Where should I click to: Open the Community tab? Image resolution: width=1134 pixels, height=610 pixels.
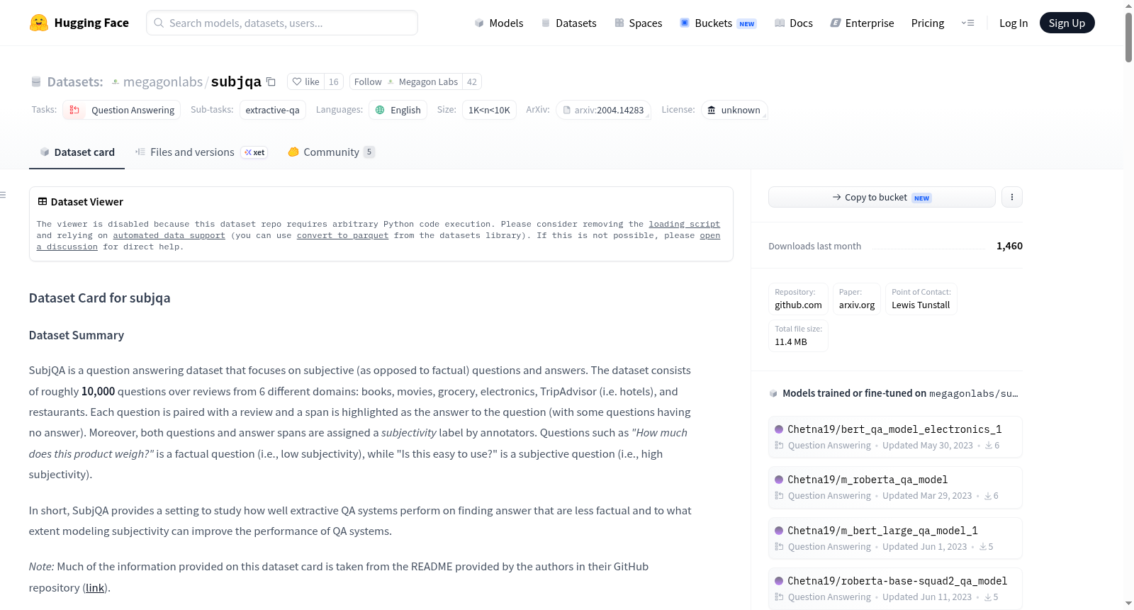[x=331, y=152]
